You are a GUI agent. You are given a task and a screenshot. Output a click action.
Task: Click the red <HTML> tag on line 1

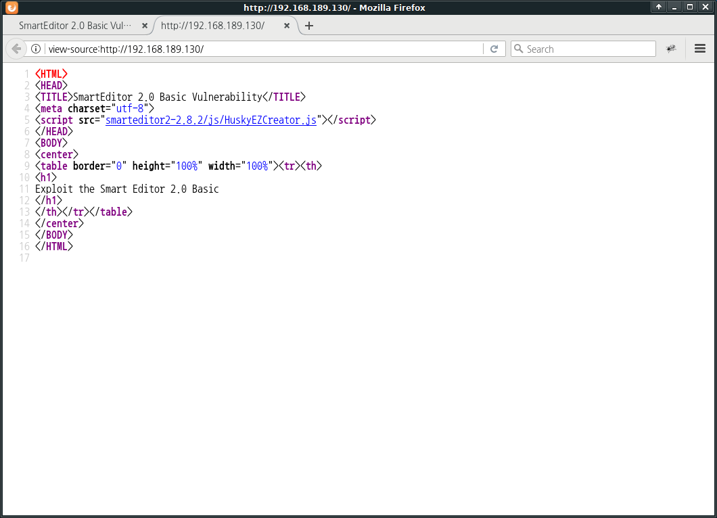51,74
